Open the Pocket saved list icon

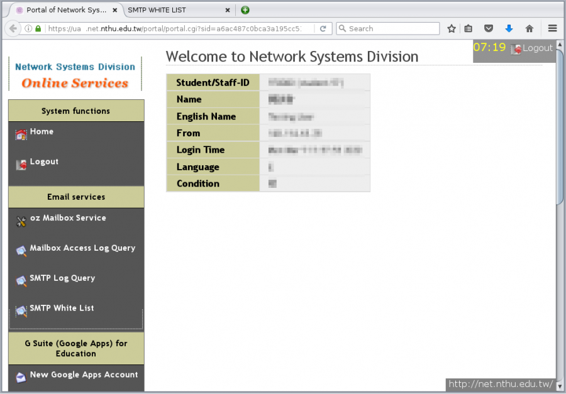(x=489, y=28)
